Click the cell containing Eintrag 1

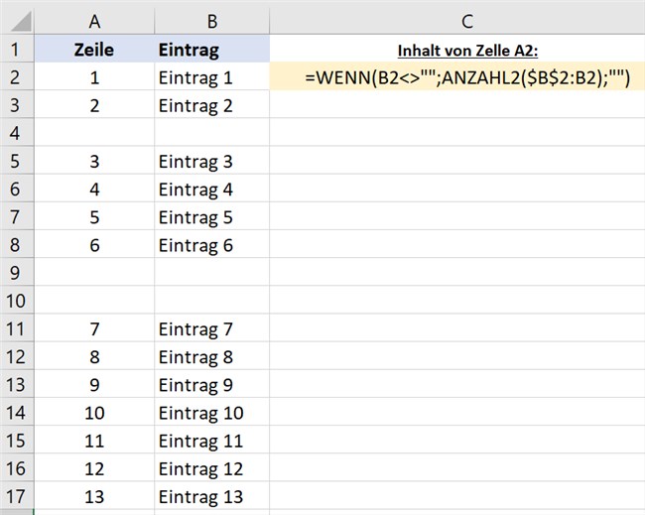coord(211,77)
